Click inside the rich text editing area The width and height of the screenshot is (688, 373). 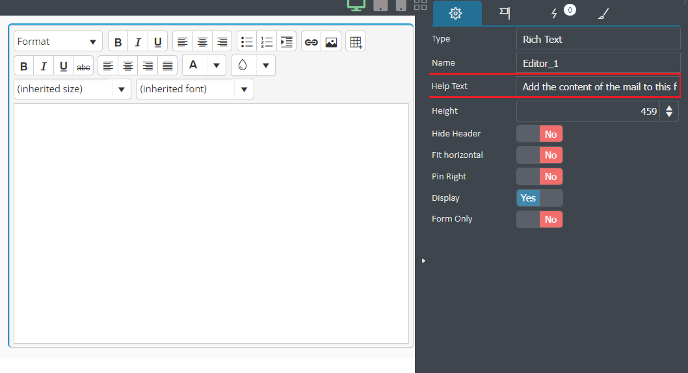tap(211, 224)
